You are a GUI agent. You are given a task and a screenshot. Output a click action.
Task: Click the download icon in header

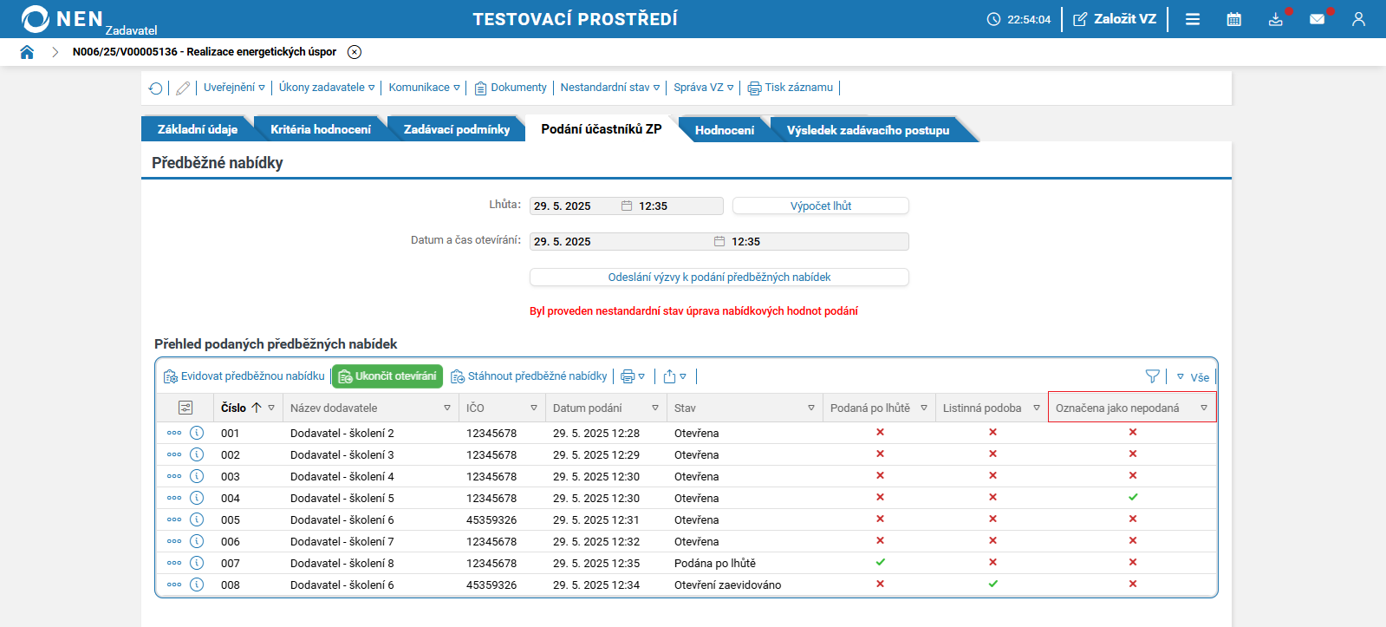tap(1275, 19)
